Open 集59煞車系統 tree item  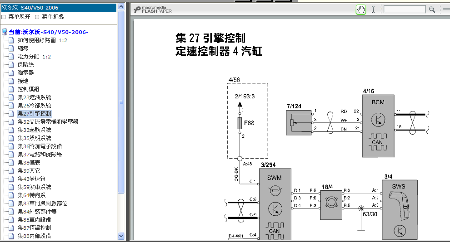tap(34, 187)
